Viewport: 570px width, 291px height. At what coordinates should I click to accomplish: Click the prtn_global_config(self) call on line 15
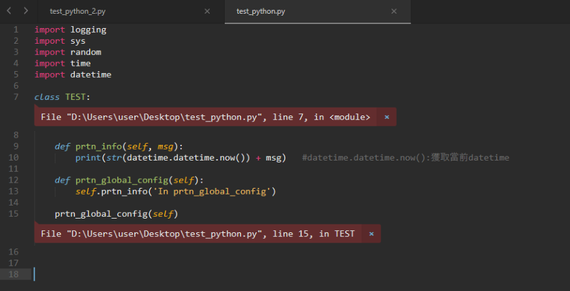(x=116, y=213)
